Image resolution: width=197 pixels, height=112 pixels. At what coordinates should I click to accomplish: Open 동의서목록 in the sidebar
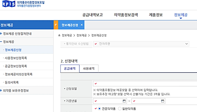point(12,82)
